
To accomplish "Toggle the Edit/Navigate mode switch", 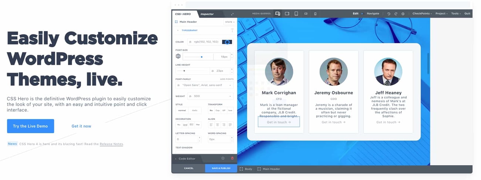I will point(362,14).
